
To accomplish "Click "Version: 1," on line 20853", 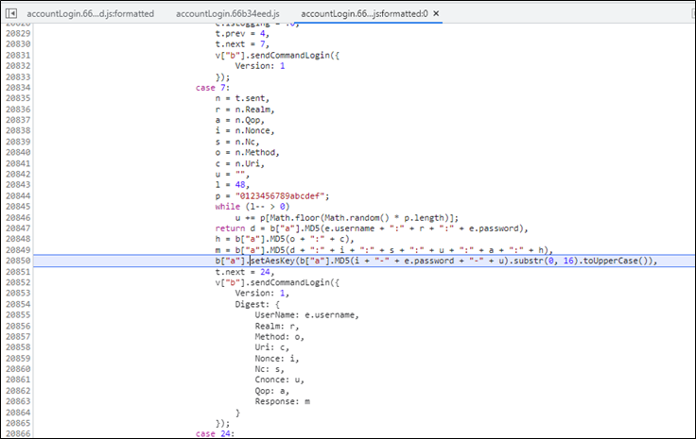I will [262, 294].
